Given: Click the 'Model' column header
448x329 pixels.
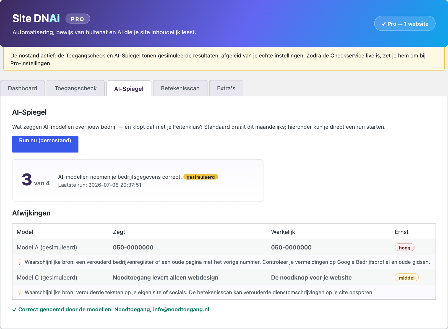Looking at the screenshot, I should point(25,232).
